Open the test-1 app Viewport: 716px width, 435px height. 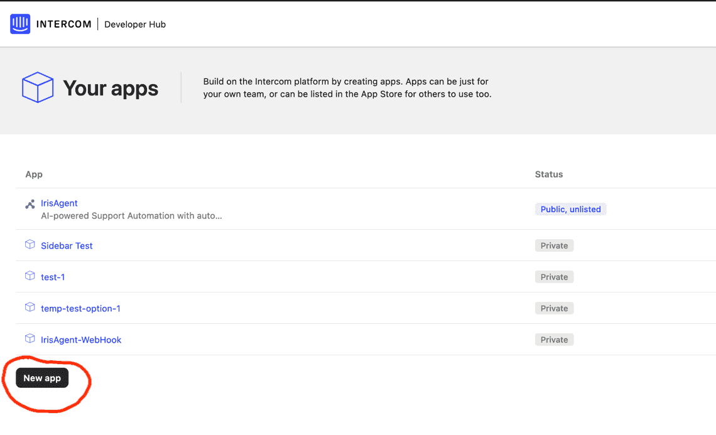(53, 277)
